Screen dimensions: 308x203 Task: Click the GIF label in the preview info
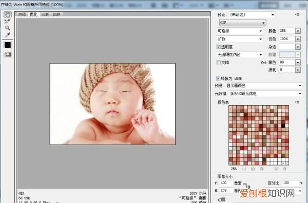(21, 193)
